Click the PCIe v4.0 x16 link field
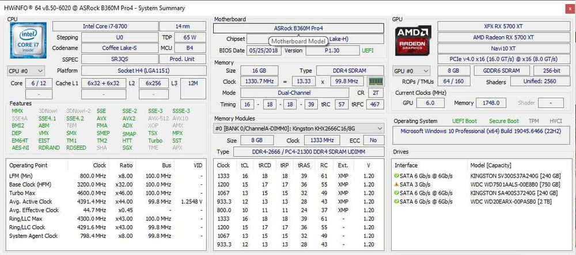This screenshot has width=576, height=255. point(503,59)
